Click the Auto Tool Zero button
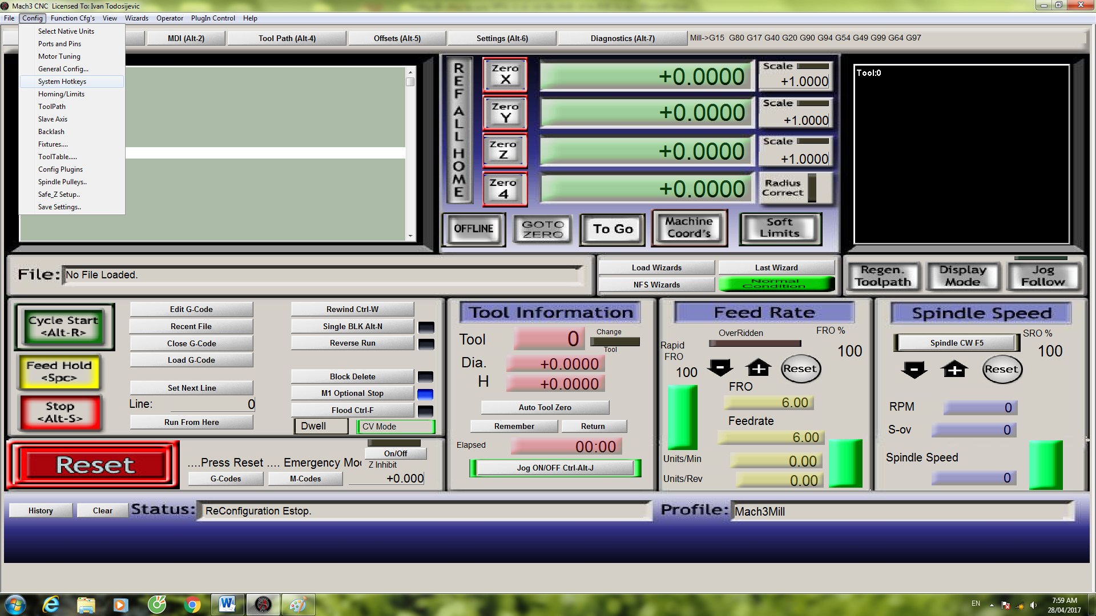1096x616 pixels. 545,407
